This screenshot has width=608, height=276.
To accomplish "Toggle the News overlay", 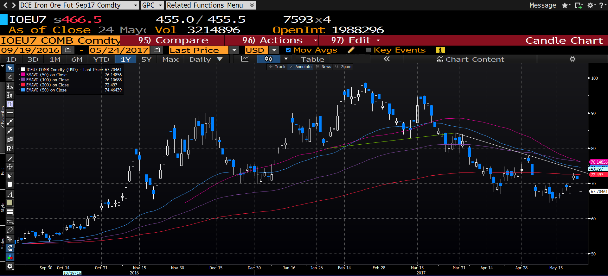I will [x=323, y=67].
